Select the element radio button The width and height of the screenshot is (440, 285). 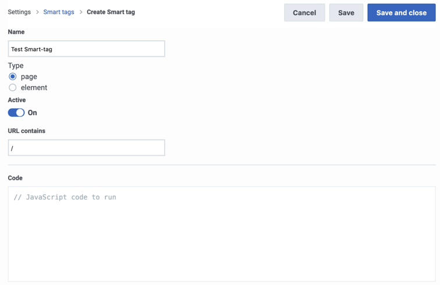13,87
